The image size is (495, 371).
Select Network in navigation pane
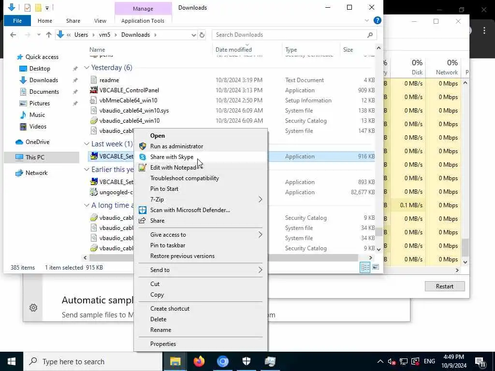pyautogui.click(x=36, y=173)
